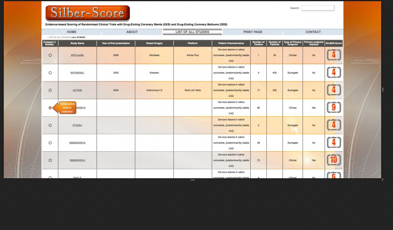
Task: Click the Patient Characteristics column header
Action: click(231, 43)
